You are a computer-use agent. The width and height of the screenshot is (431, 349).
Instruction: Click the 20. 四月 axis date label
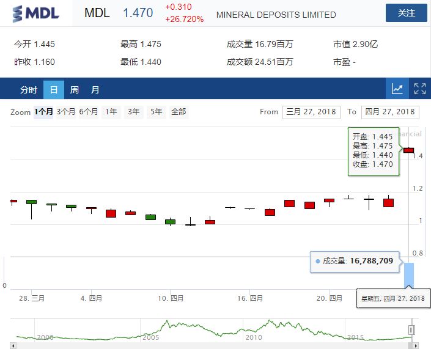pos(330,298)
